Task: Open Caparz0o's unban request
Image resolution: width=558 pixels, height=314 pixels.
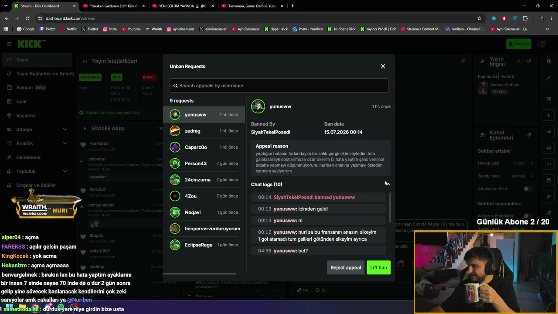Action: (x=204, y=147)
